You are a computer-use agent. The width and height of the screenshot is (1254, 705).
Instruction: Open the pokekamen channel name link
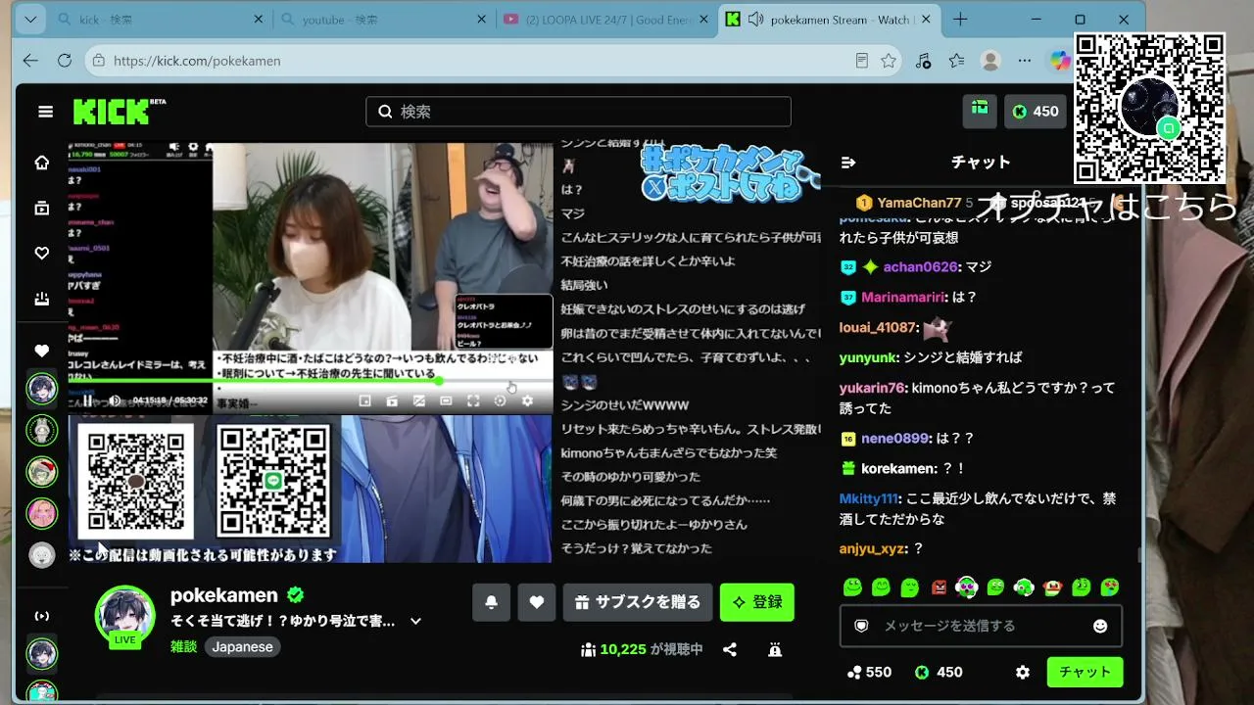[225, 595]
